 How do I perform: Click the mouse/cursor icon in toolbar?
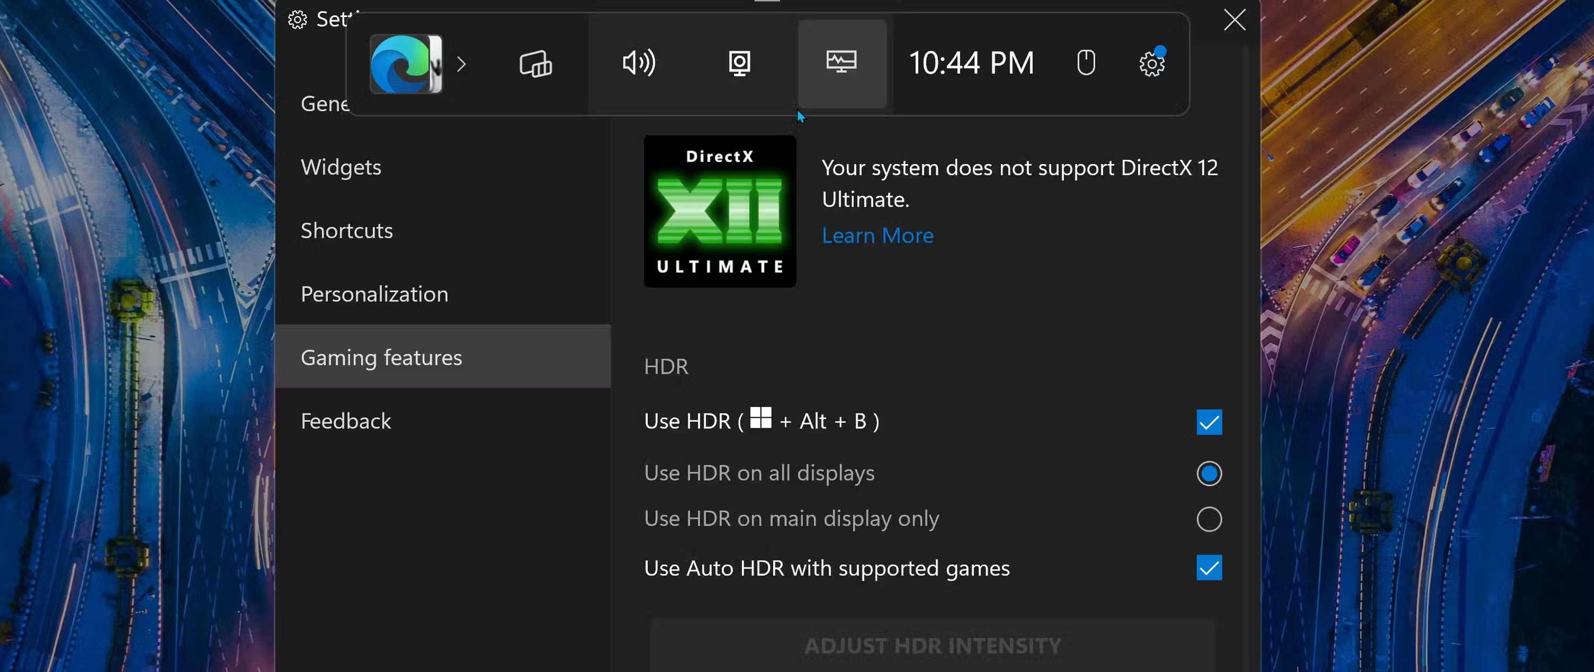1086,63
